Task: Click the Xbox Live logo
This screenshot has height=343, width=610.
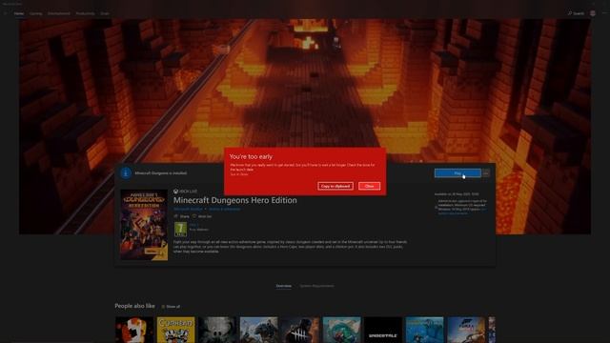Action: (x=185, y=192)
